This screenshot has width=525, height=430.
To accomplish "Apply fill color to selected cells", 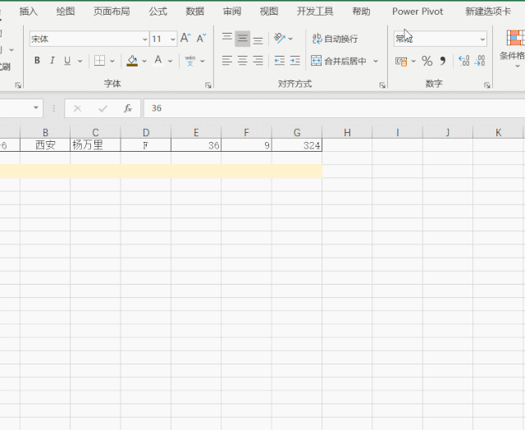I will pyautogui.click(x=132, y=61).
